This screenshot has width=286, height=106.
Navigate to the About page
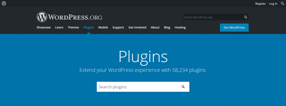155,27
